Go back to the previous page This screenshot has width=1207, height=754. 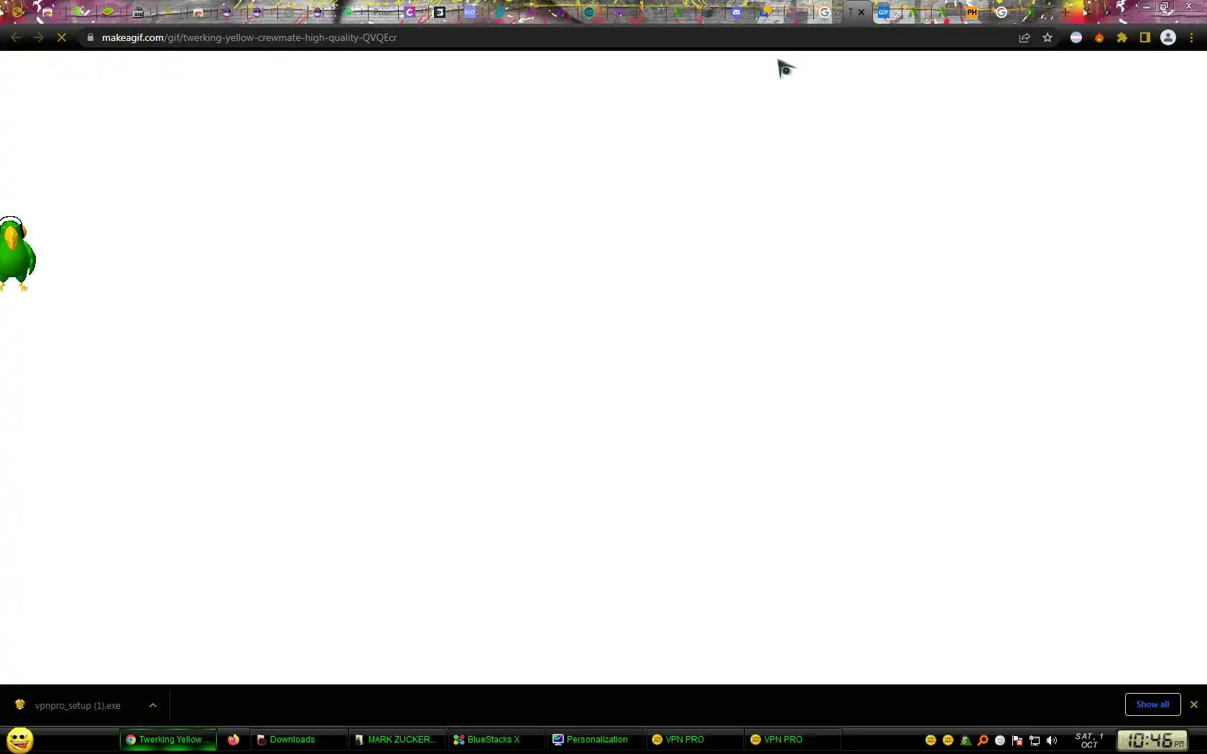pyautogui.click(x=16, y=37)
